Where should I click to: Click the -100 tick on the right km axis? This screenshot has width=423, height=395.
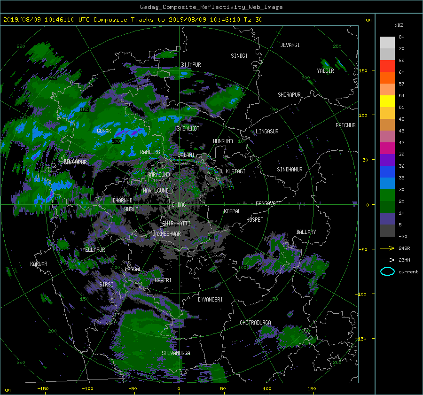(x=362, y=294)
